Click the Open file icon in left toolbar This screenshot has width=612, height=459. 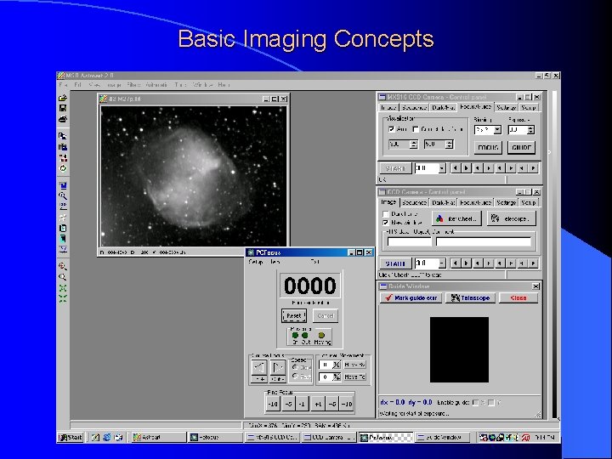click(63, 99)
